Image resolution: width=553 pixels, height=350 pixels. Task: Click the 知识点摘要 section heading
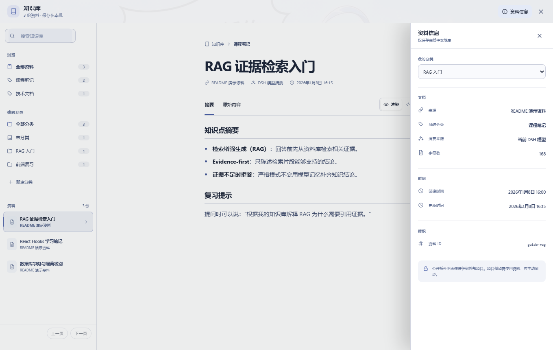coord(222,130)
